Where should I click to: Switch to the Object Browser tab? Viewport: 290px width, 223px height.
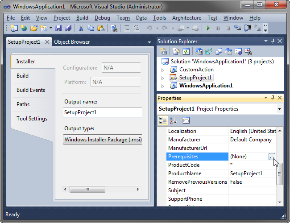72,42
